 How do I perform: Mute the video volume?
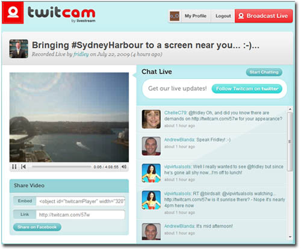[x=124, y=167]
